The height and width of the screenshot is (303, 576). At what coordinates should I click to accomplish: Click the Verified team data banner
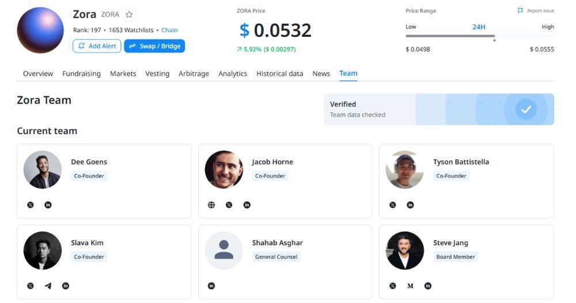(x=438, y=109)
